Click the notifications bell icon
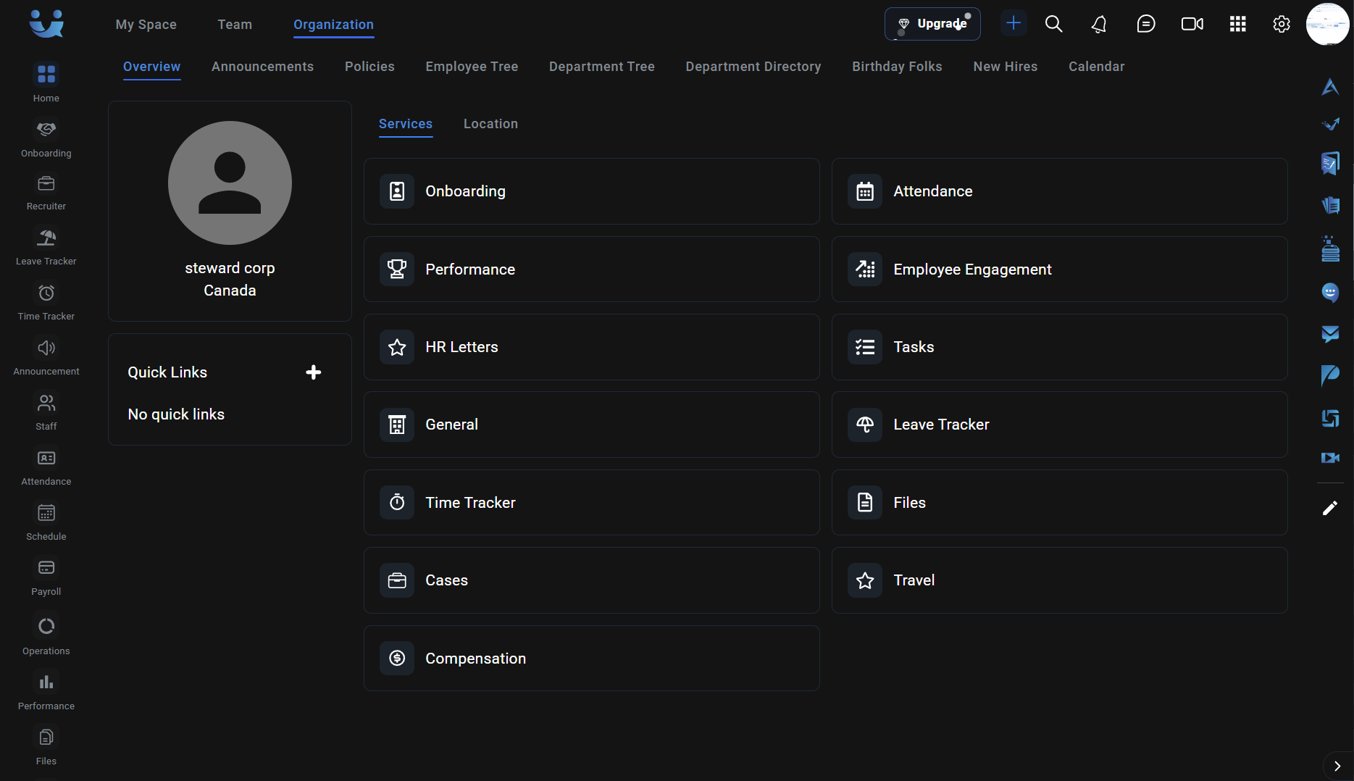The width and height of the screenshot is (1354, 781). [x=1098, y=24]
